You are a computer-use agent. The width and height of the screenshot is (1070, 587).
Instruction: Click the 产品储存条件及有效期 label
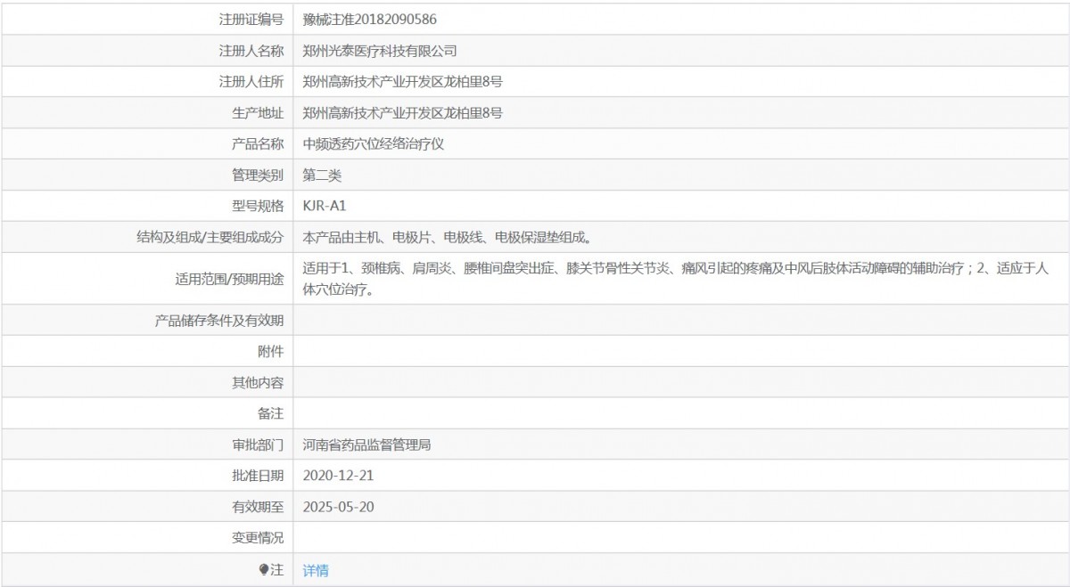click(219, 321)
